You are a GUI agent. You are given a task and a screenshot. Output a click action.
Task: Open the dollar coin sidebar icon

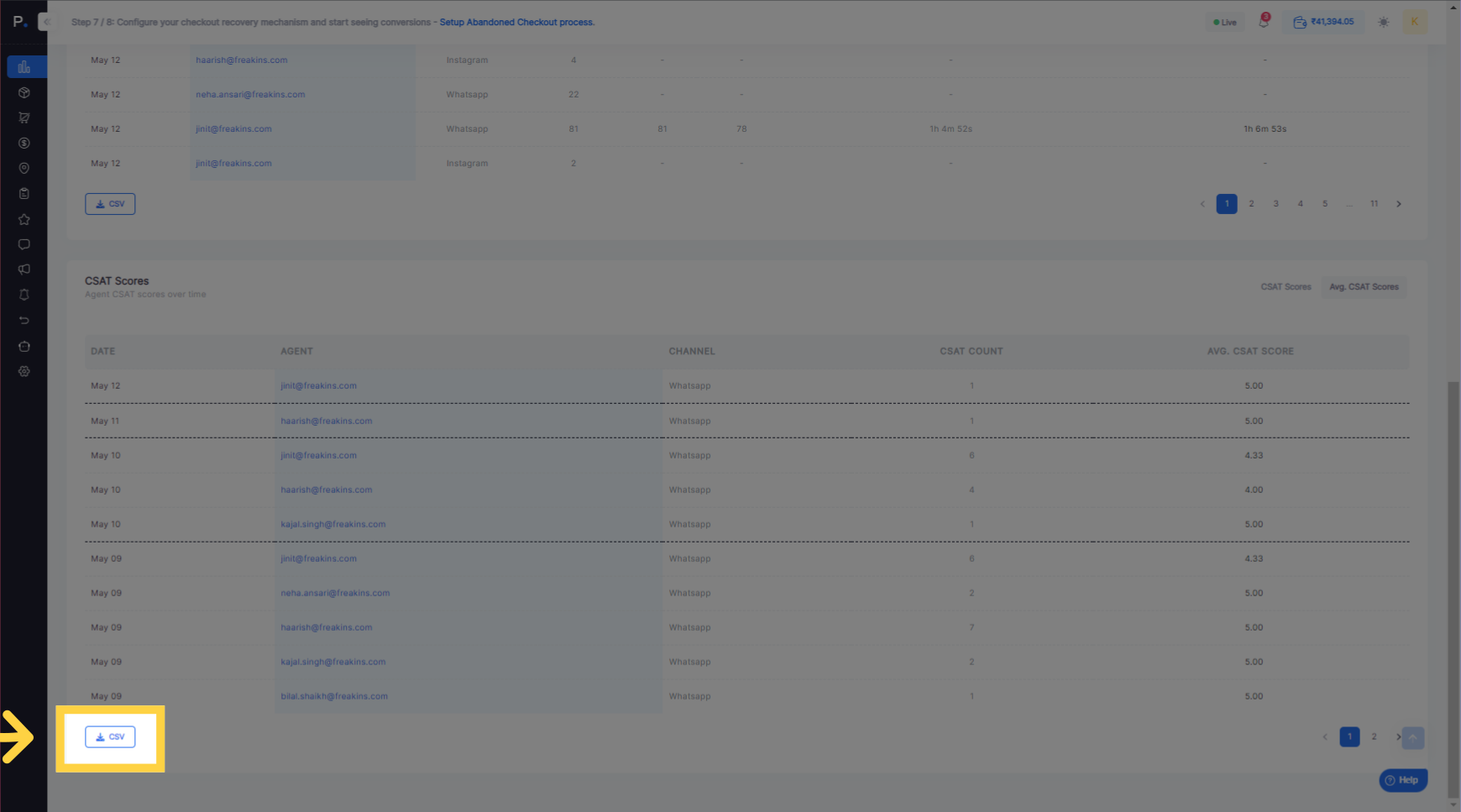[x=24, y=143]
